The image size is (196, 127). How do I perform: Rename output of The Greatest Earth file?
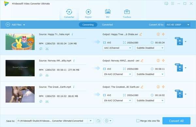(x=142, y=87)
